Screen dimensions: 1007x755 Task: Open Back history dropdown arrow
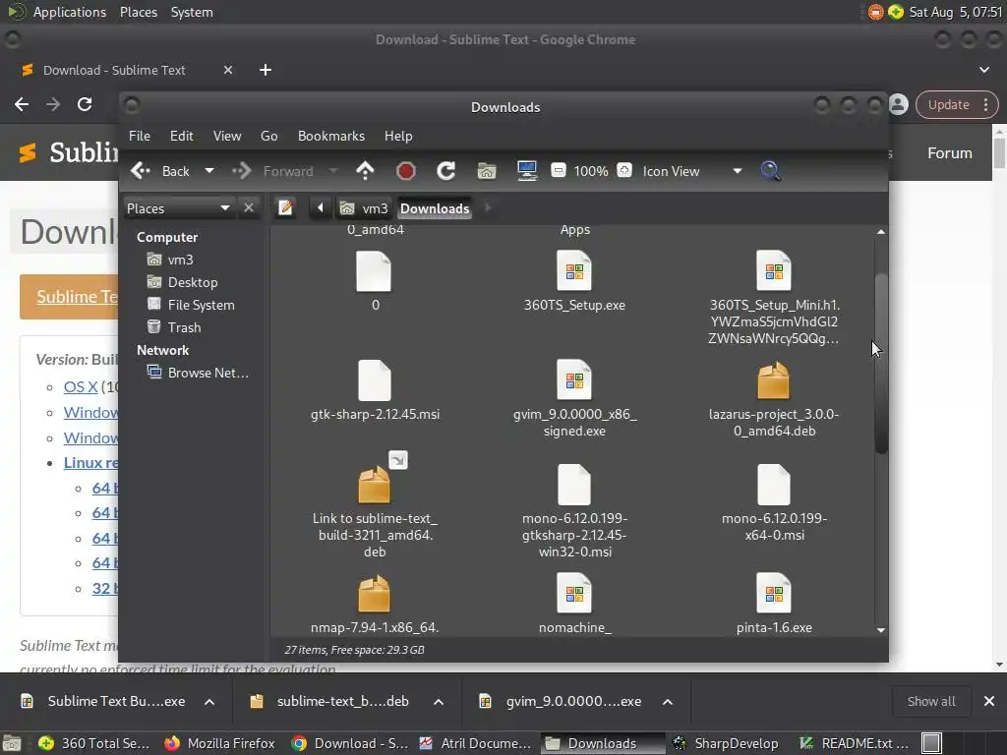click(209, 171)
